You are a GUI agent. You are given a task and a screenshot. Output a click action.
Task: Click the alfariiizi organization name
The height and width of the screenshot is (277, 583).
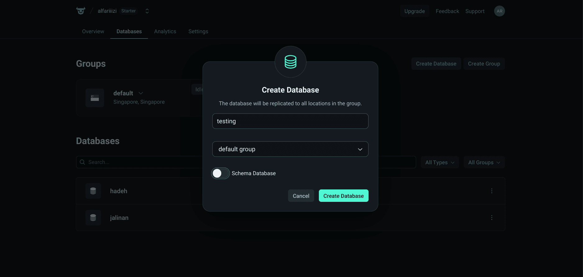pos(107,11)
